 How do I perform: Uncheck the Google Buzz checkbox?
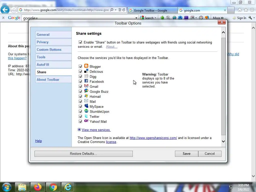(x=80, y=91)
